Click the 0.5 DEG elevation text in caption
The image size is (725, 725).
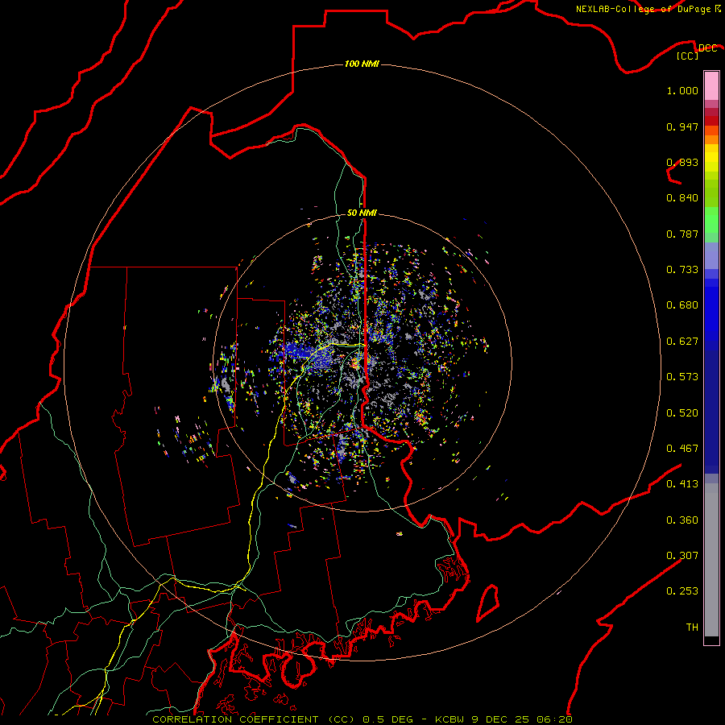pyautogui.click(x=387, y=719)
